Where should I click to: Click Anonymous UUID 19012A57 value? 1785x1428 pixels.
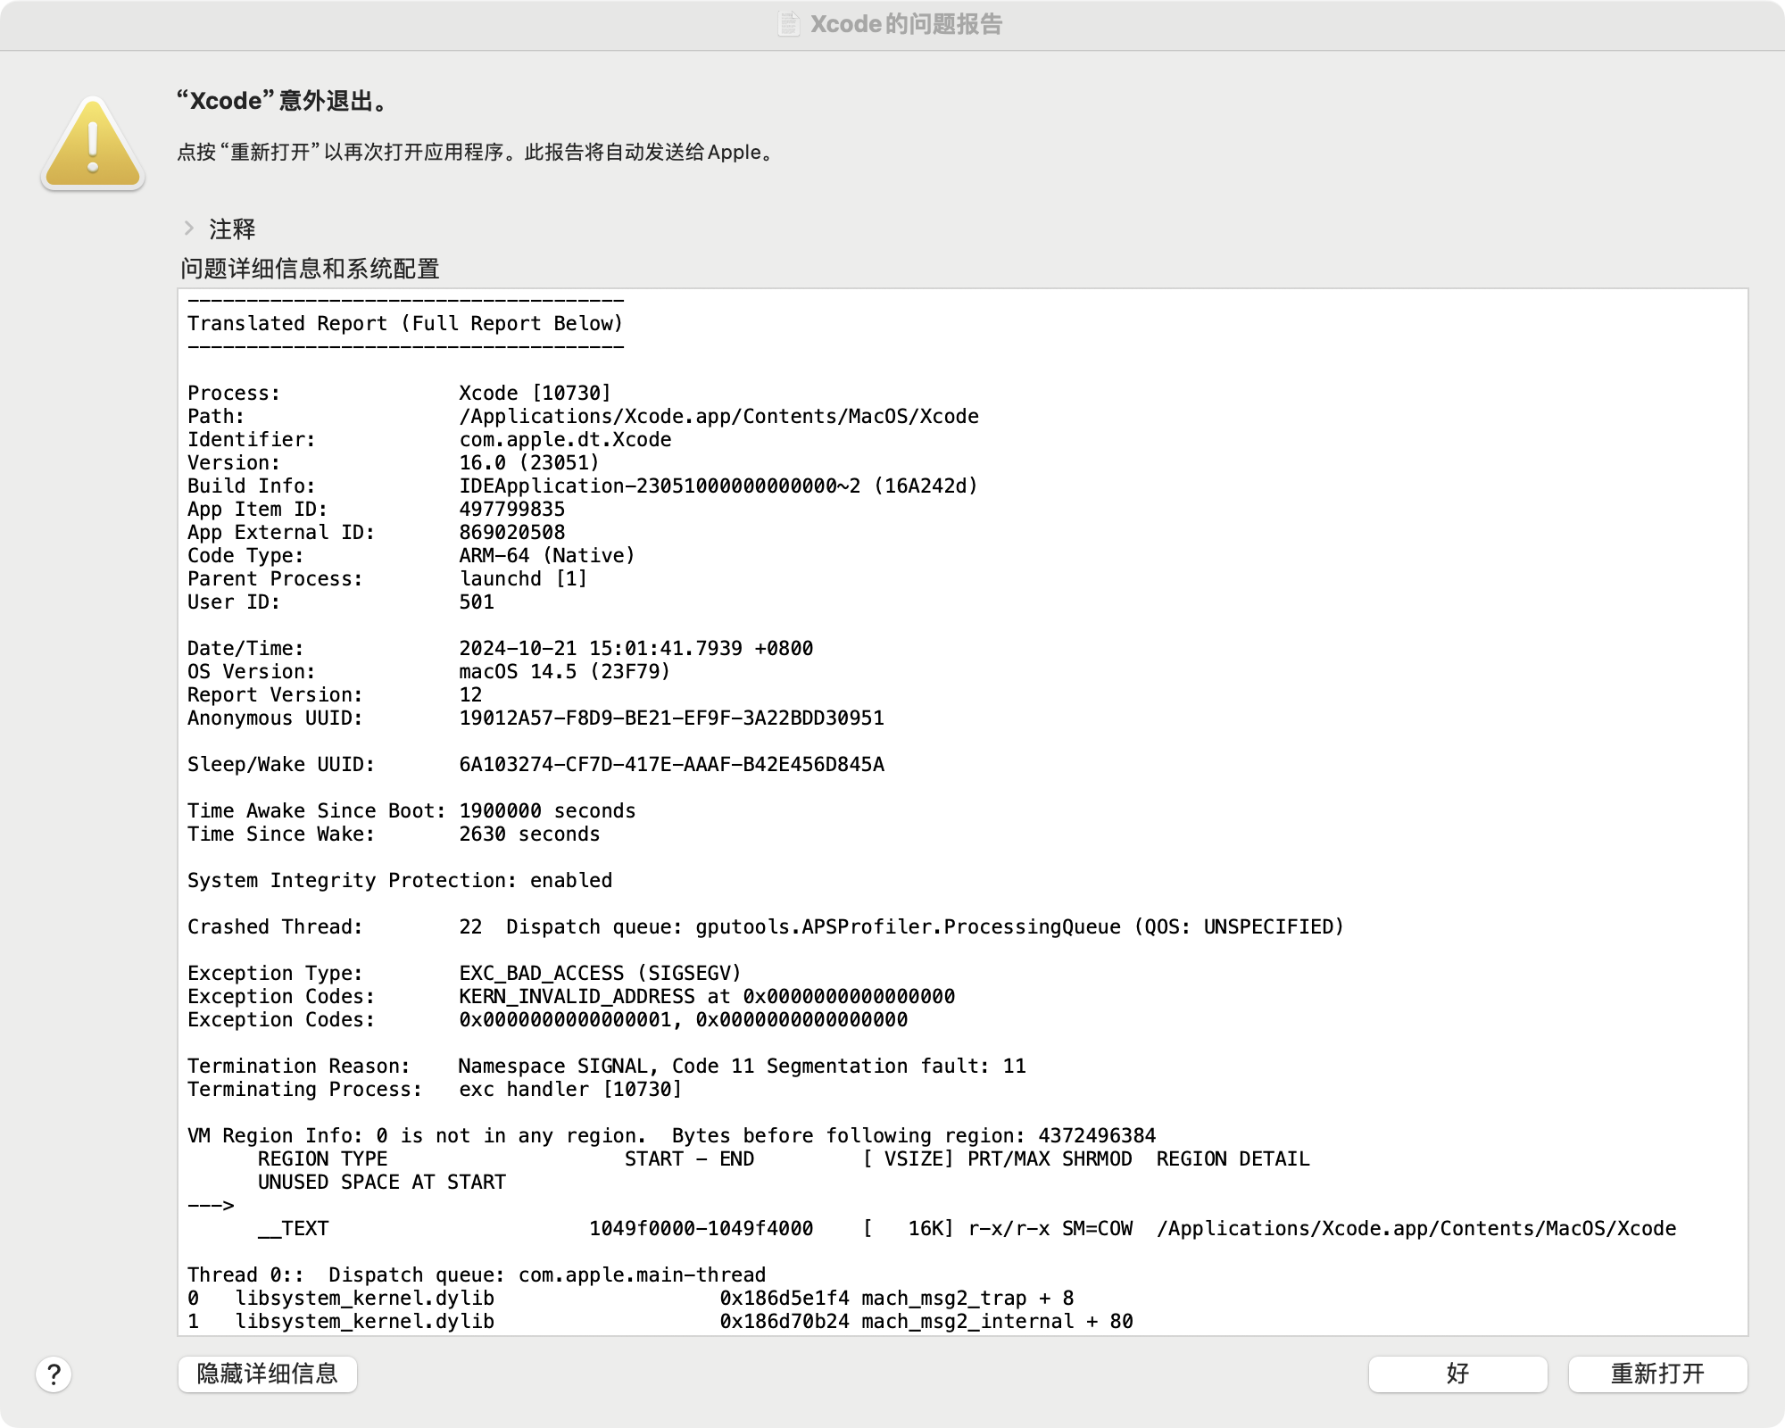click(671, 718)
